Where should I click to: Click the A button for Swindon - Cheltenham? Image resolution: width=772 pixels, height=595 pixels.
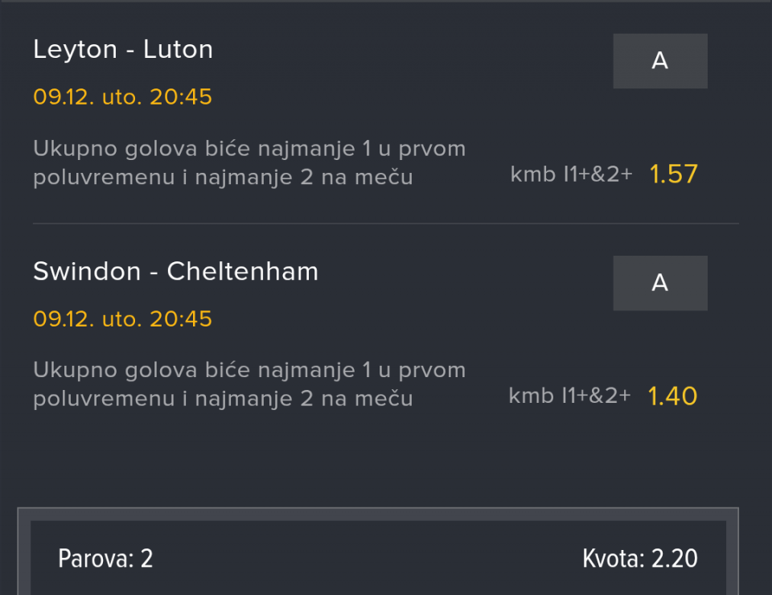[659, 283]
